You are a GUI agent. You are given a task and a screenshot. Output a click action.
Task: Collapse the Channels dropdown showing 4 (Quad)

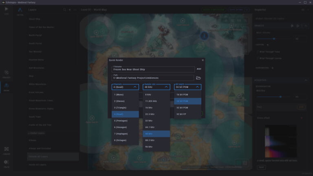click(125, 87)
